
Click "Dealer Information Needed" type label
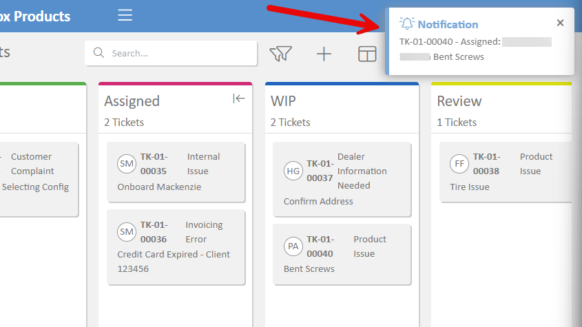click(x=362, y=171)
